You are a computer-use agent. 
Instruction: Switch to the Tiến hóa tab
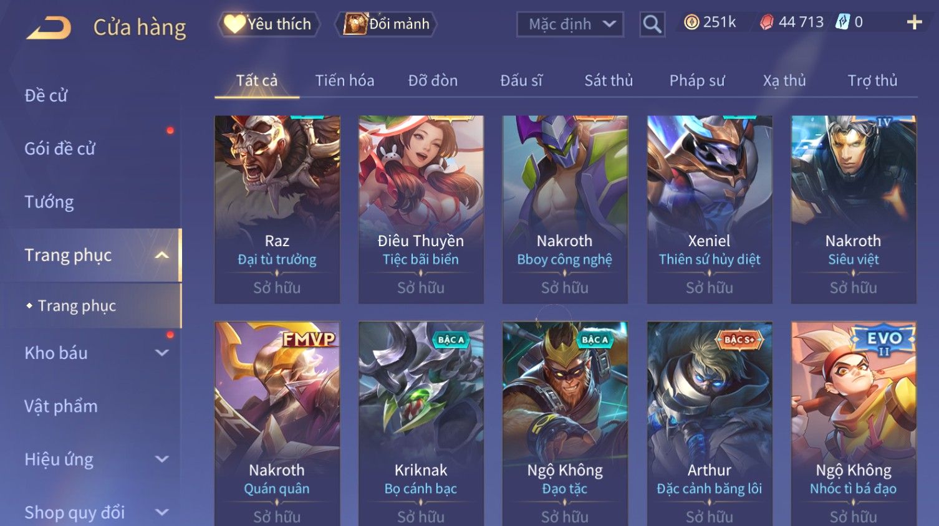[344, 80]
